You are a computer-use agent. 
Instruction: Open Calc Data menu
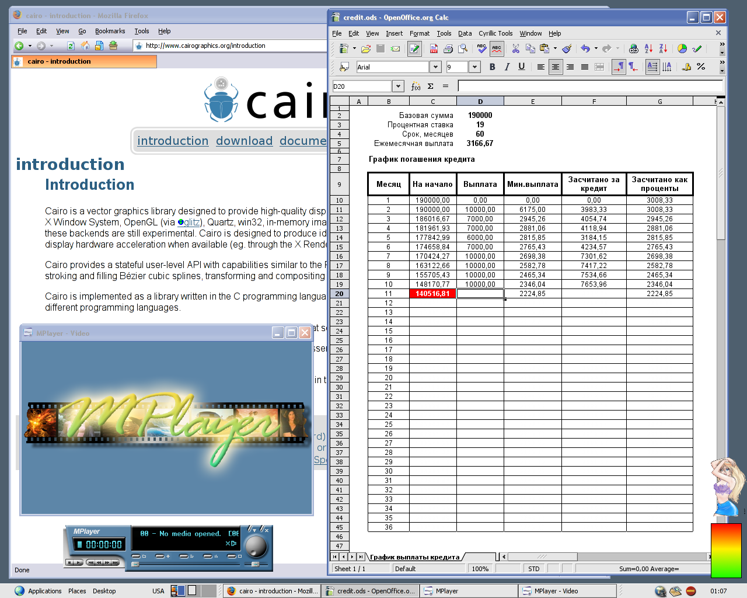point(465,33)
